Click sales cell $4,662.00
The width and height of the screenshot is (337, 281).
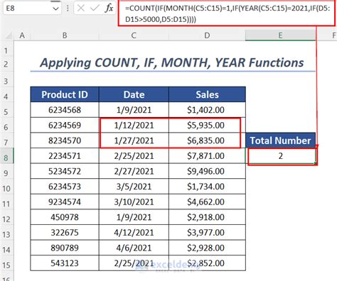coord(207,202)
